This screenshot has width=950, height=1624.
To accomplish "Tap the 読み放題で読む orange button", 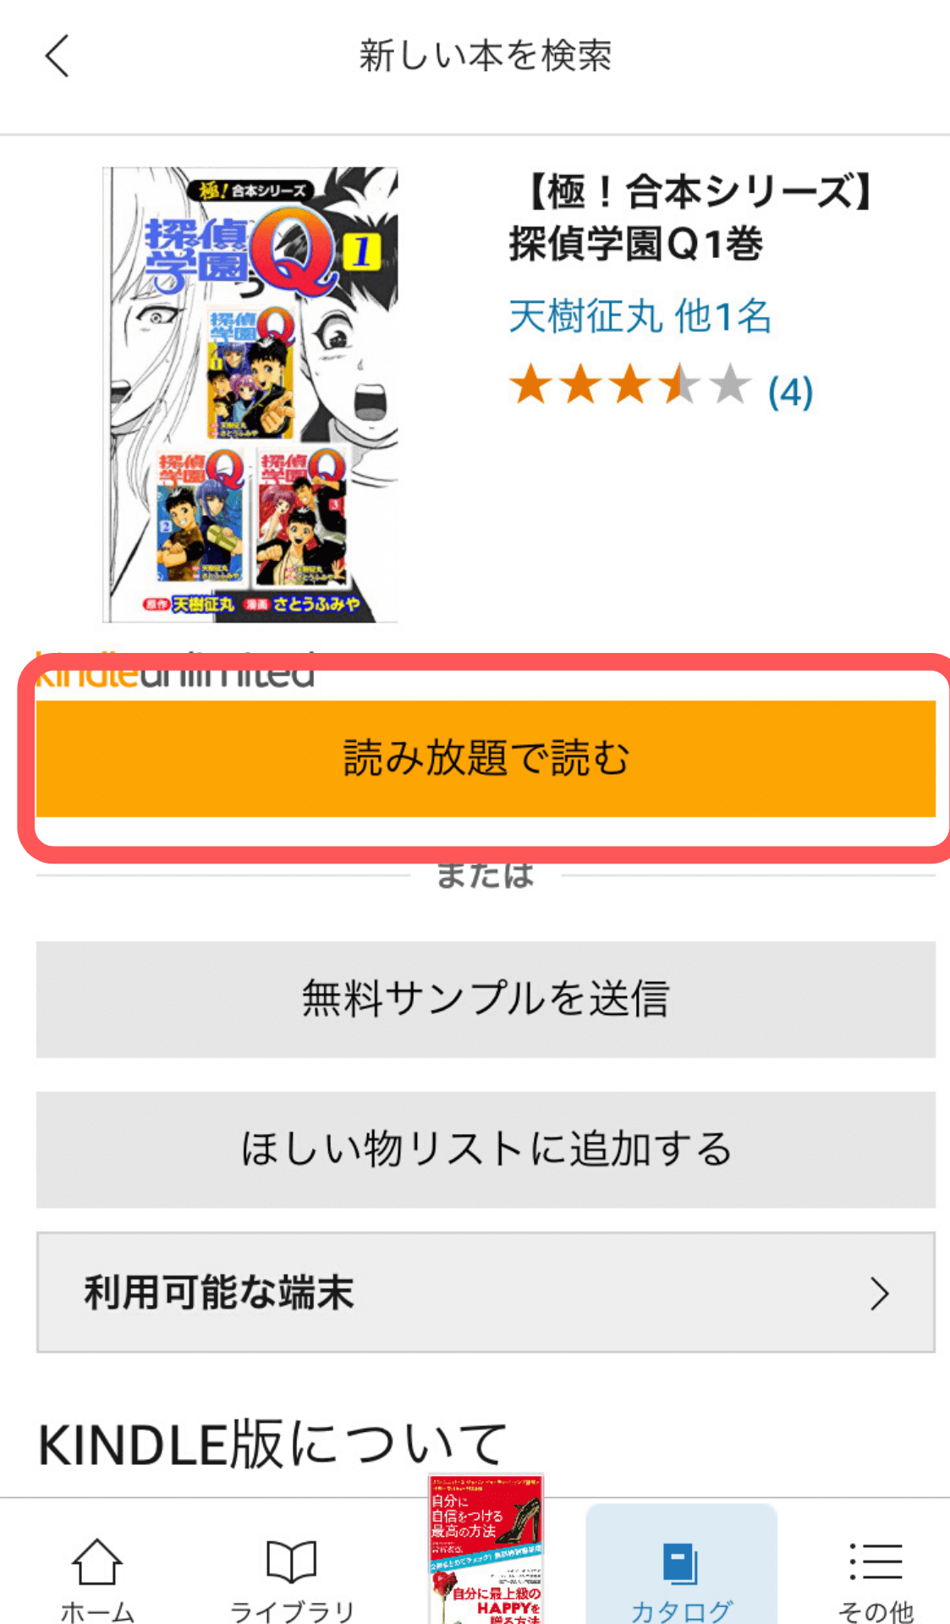I will click(x=486, y=758).
